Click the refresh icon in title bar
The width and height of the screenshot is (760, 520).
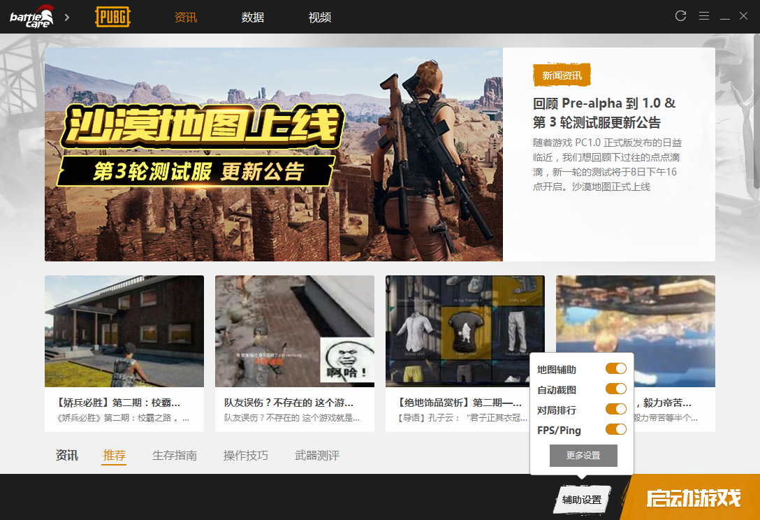(680, 16)
